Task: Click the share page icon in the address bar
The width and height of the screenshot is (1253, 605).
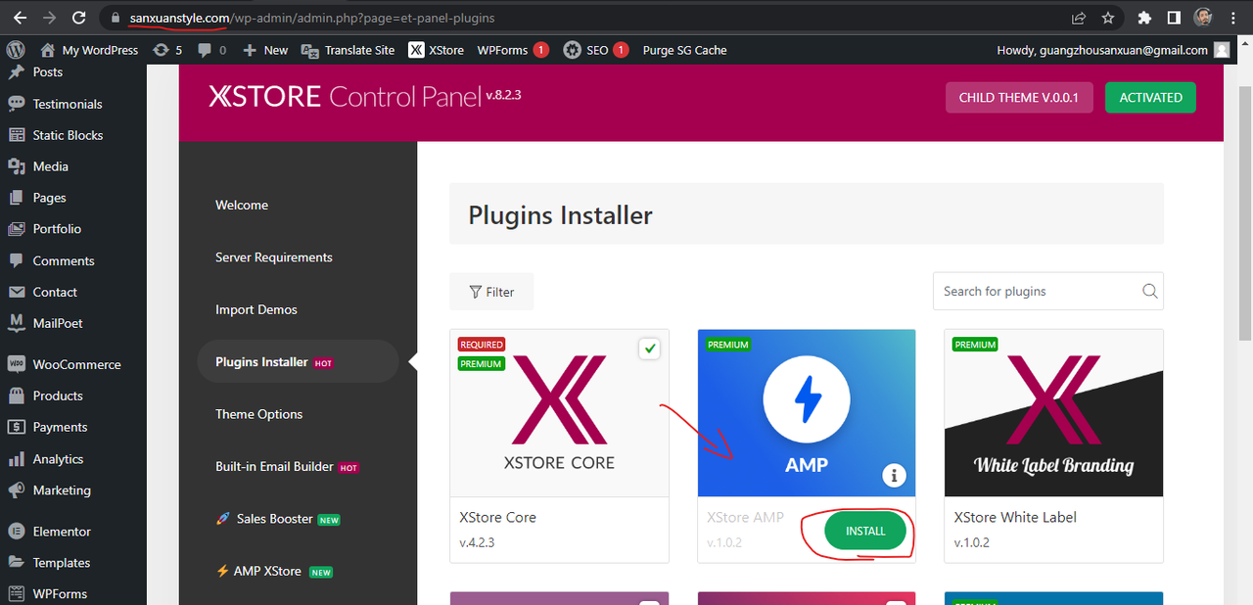Action: (x=1078, y=18)
